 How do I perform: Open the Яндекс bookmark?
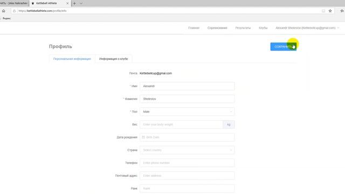(6, 18)
